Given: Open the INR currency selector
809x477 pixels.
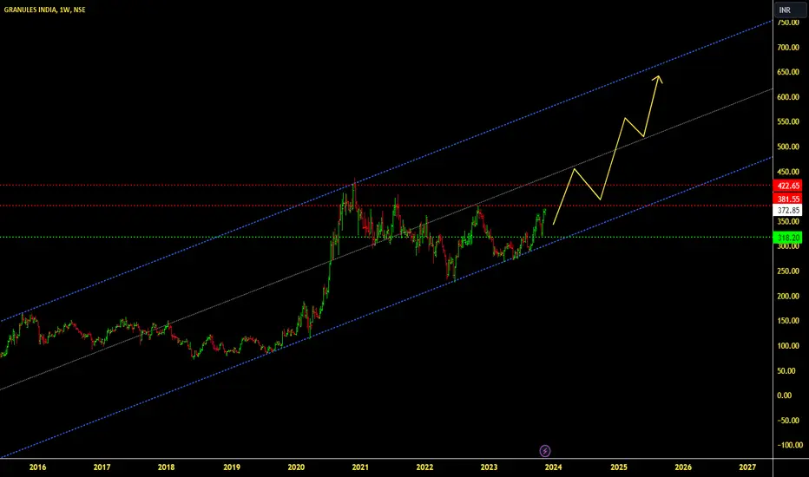Looking at the screenshot, I should click(x=790, y=10).
